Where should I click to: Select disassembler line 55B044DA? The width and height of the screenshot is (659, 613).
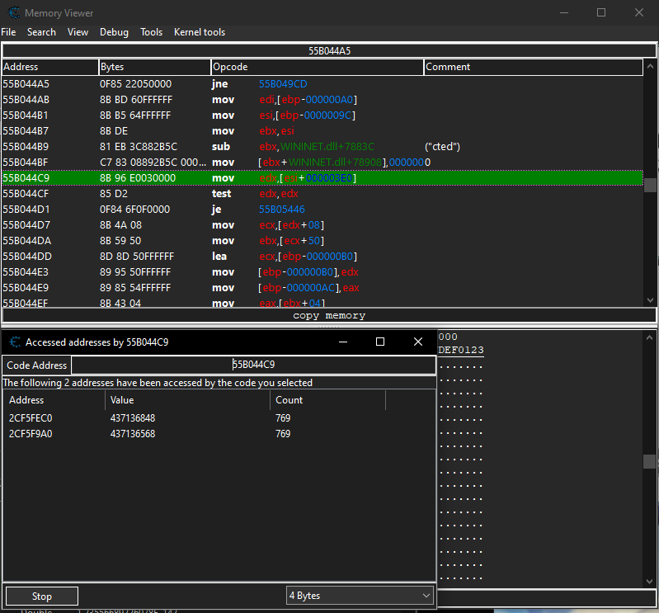tap(322, 240)
